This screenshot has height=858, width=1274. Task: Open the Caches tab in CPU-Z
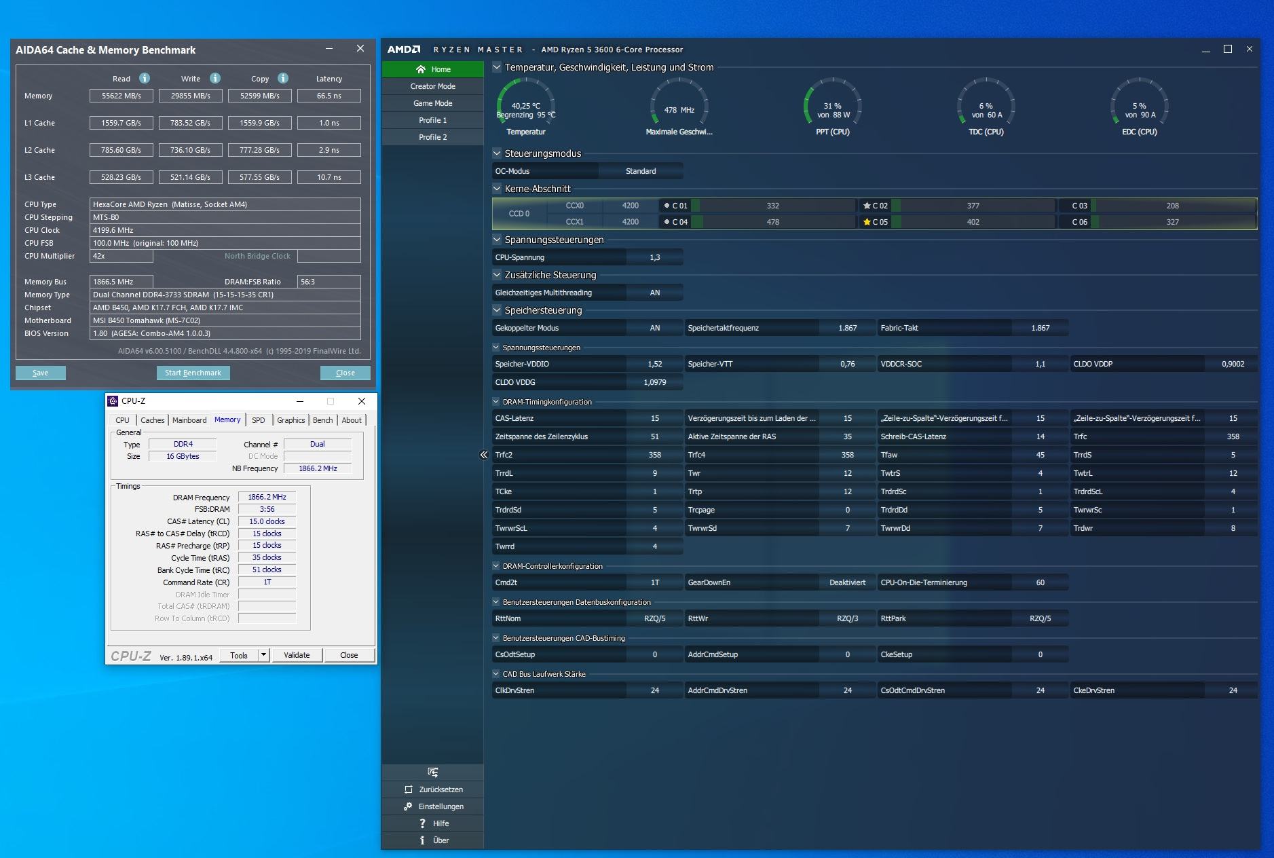click(x=153, y=420)
